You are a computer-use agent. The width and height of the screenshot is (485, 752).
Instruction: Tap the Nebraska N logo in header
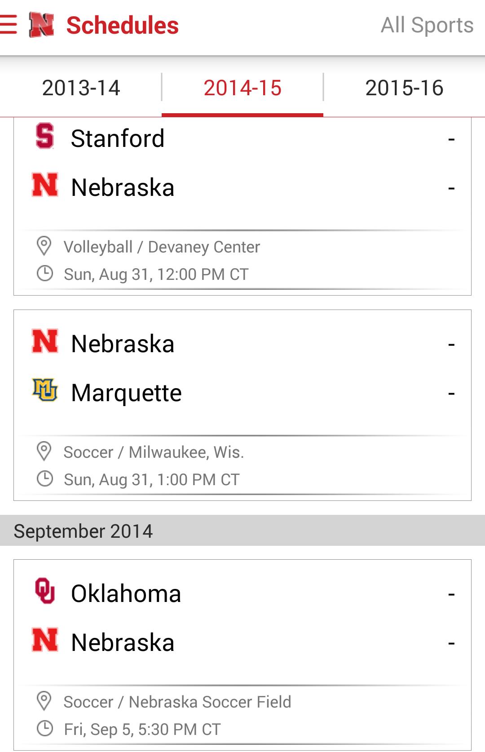click(41, 25)
